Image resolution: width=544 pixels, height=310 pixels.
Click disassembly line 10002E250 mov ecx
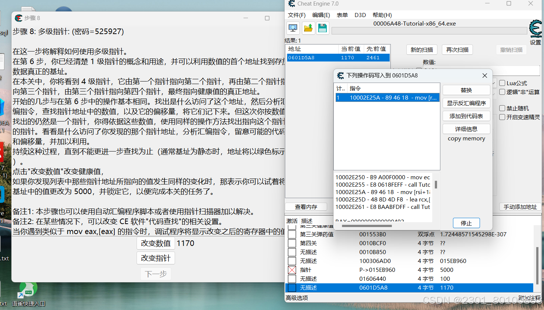click(383, 177)
